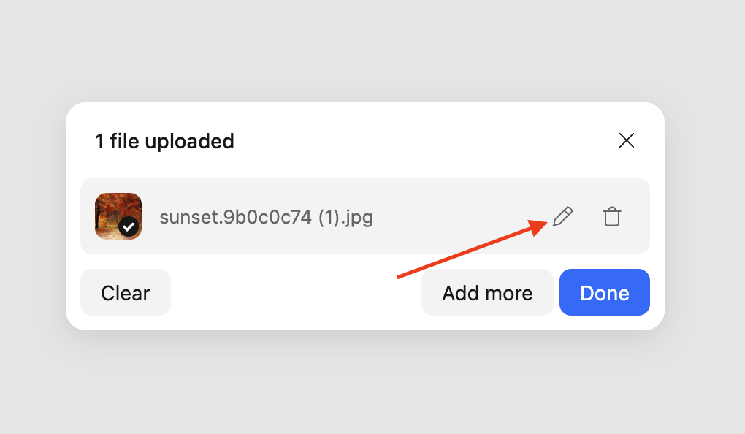Viewport: 745px width, 434px height.
Task: Dismiss the file uploaded popup
Action: [626, 141]
